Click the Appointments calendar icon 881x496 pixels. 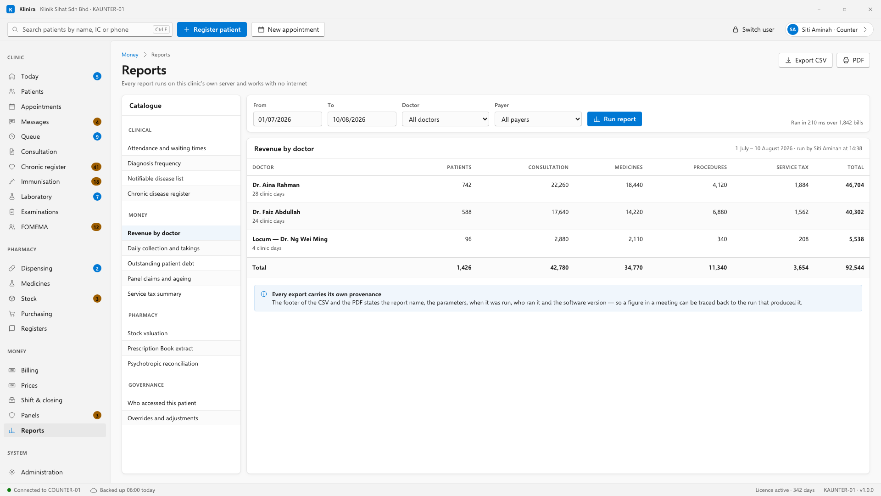pos(12,107)
